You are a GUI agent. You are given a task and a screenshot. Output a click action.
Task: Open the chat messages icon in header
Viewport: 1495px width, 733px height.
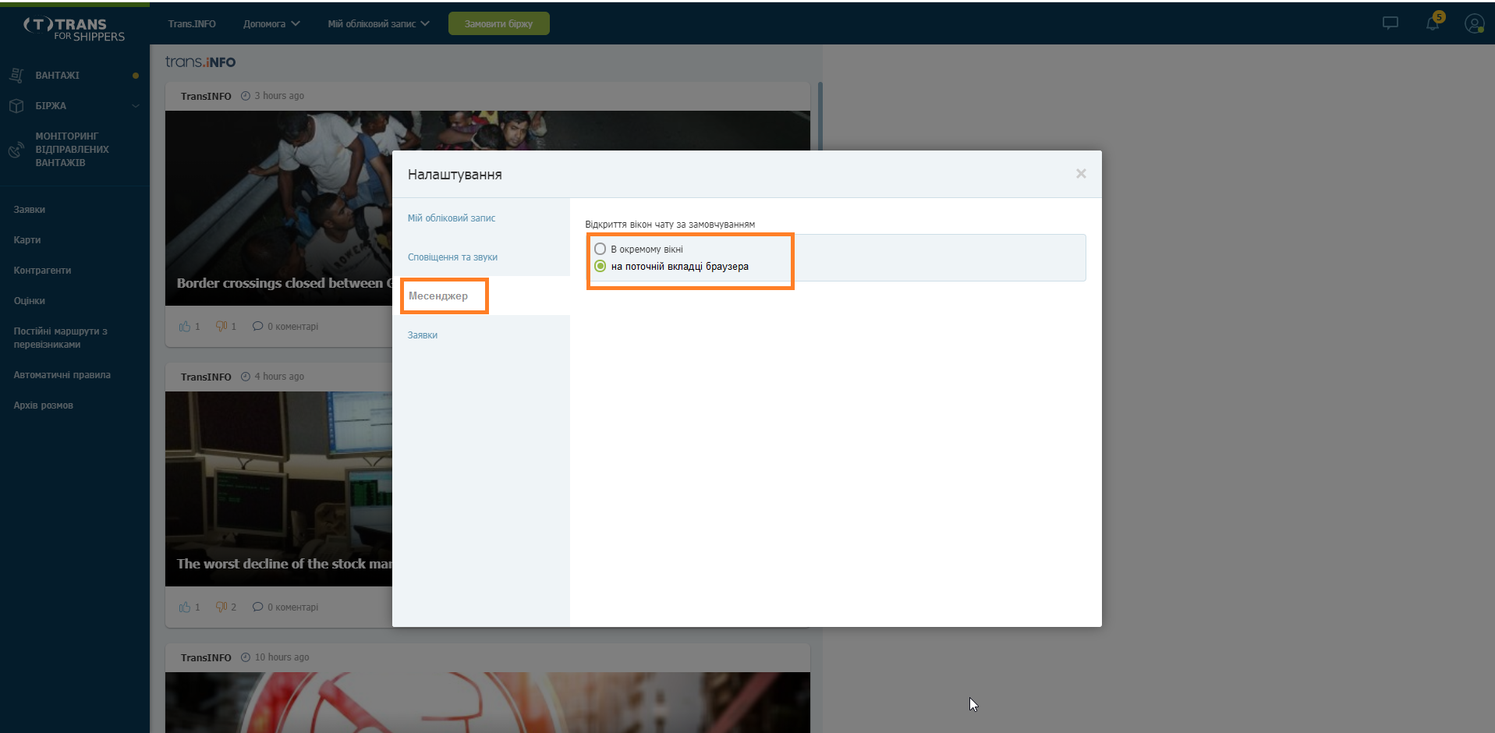point(1390,23)
